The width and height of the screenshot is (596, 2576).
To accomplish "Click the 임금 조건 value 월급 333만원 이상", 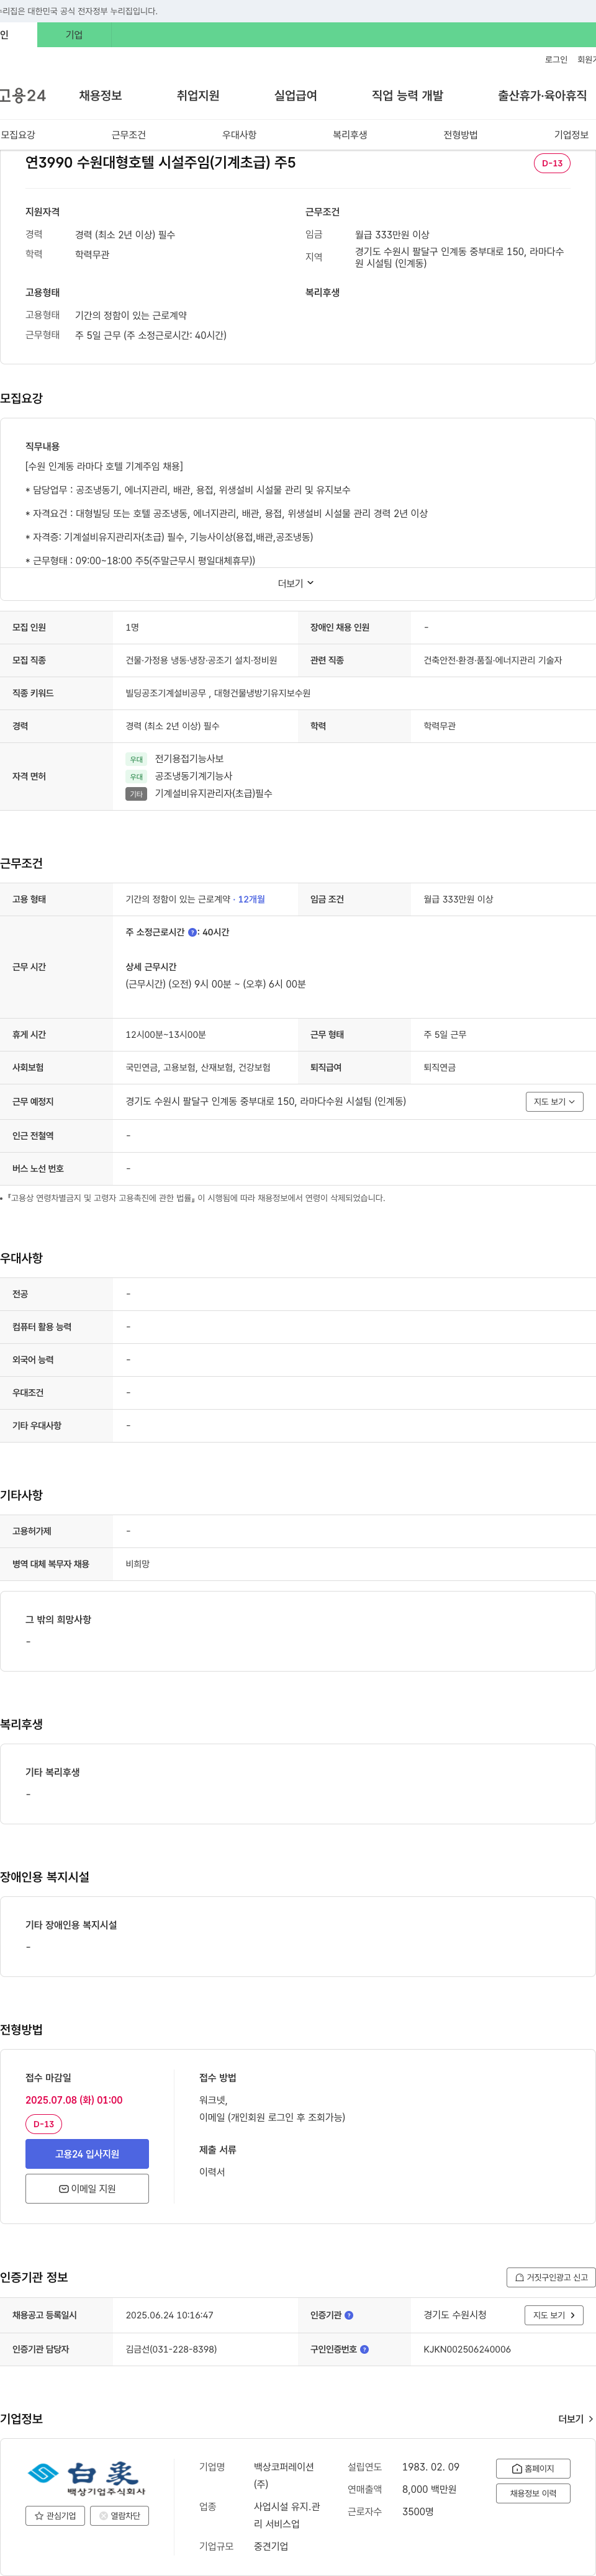I will point(458,899).
